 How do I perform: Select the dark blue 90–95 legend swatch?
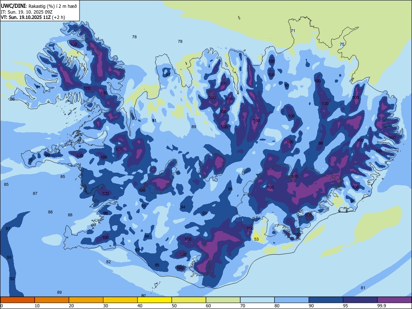click(x=326, y=300)
